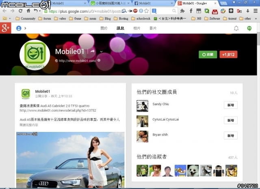Open the 訊息 profile tab

pyautogui.click(x=120, y=28)
